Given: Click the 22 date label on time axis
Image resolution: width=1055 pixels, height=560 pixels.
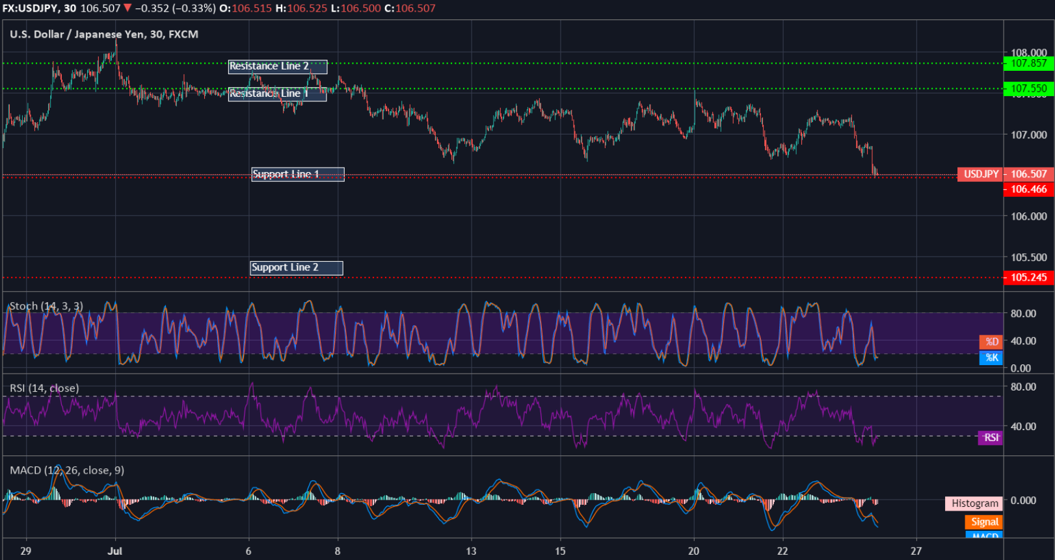Looking at the screenshot, I should [782, 551].
